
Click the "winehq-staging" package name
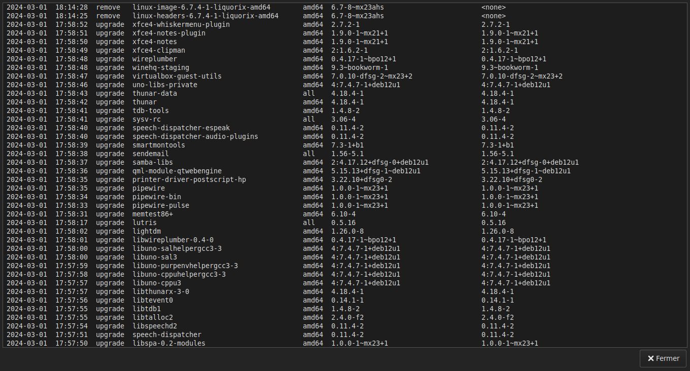pos(161,68)
